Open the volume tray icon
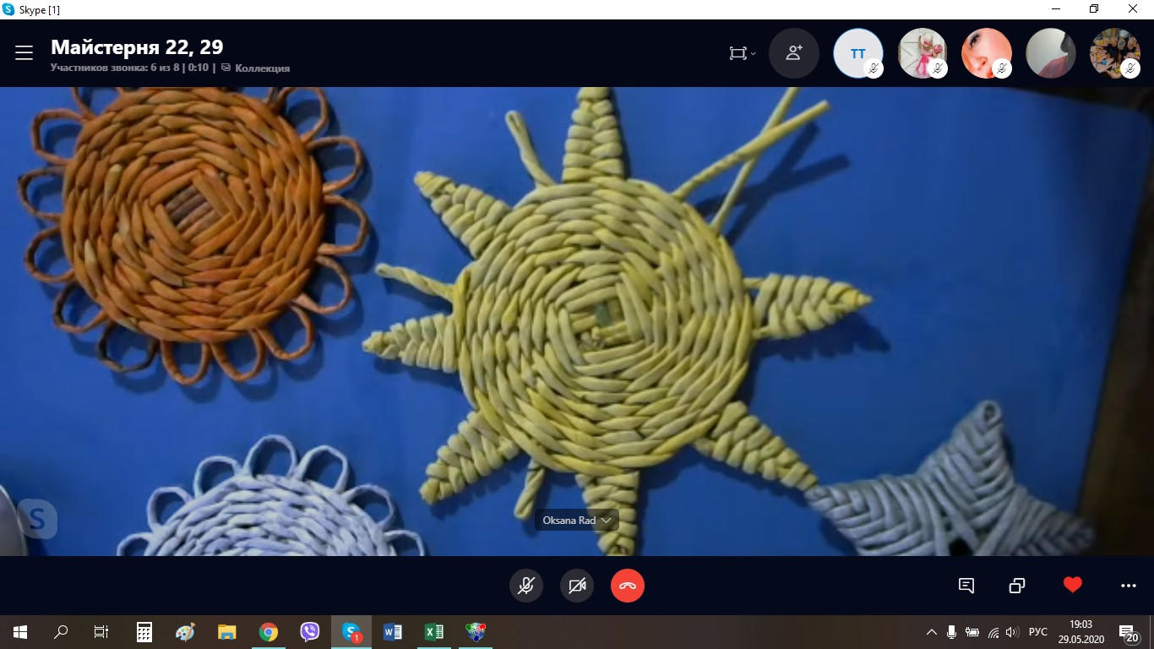 [1012, 632]
